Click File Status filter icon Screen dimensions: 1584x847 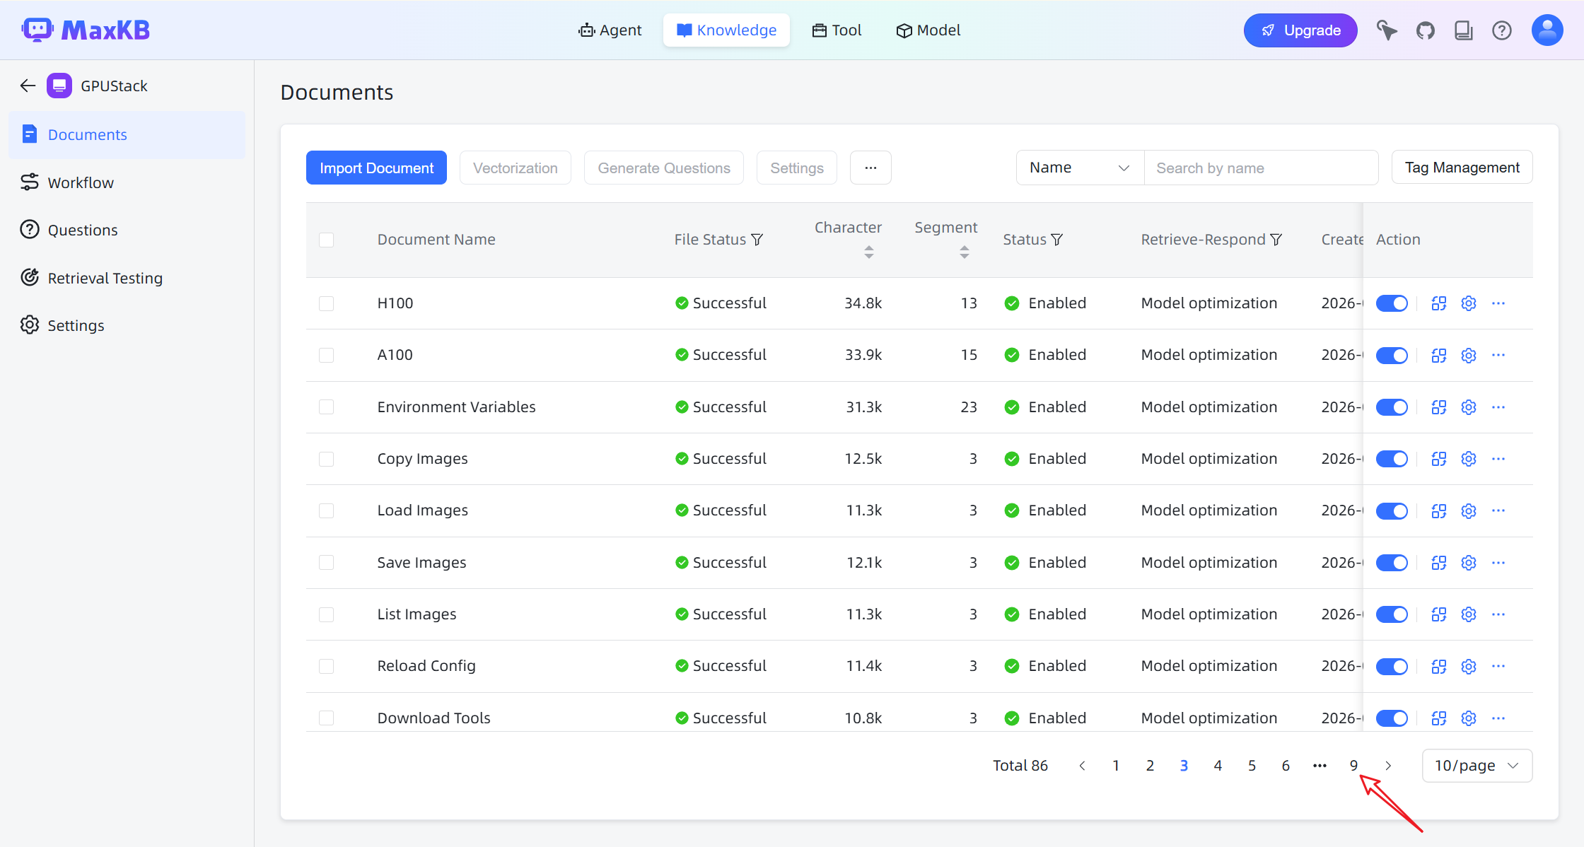(757, 240)
